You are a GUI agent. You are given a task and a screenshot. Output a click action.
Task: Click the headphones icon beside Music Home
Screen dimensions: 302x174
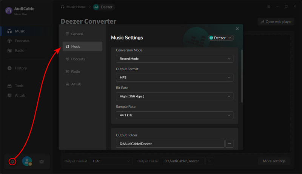[63, 7]
